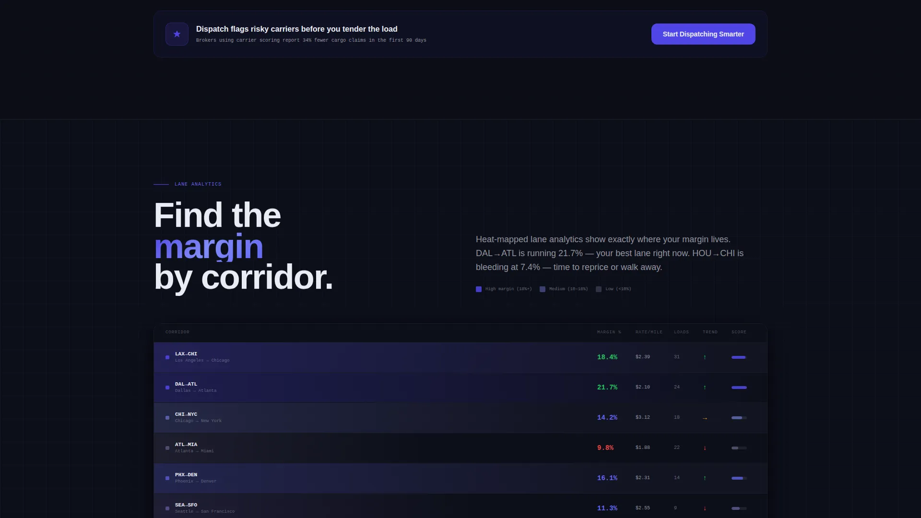
Task: Click the score bar for LAX→CHI
Action: click(x=739, y=357)
